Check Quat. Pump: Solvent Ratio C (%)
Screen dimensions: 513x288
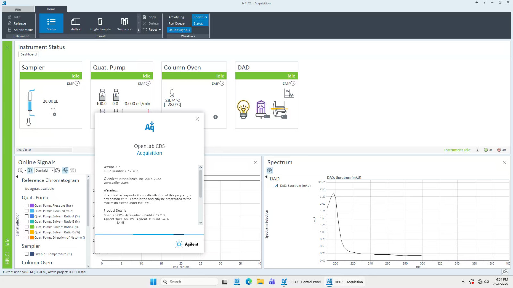[27, 227]
